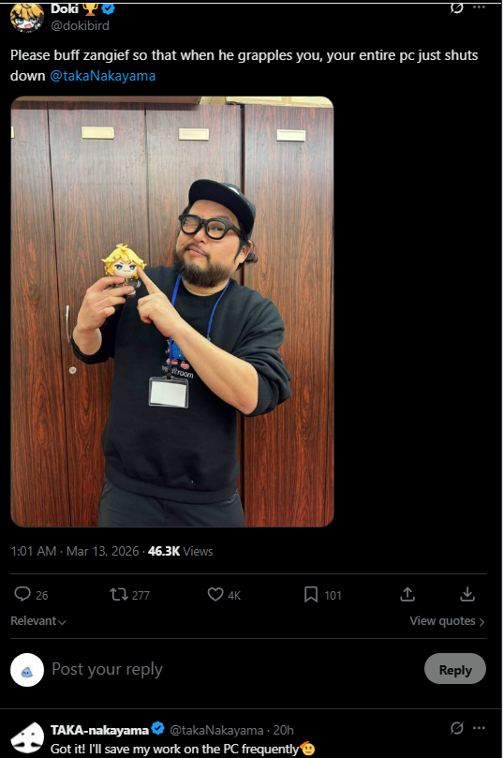Click the reply comment icon with 26
The image size is (503, 758).
22,594
